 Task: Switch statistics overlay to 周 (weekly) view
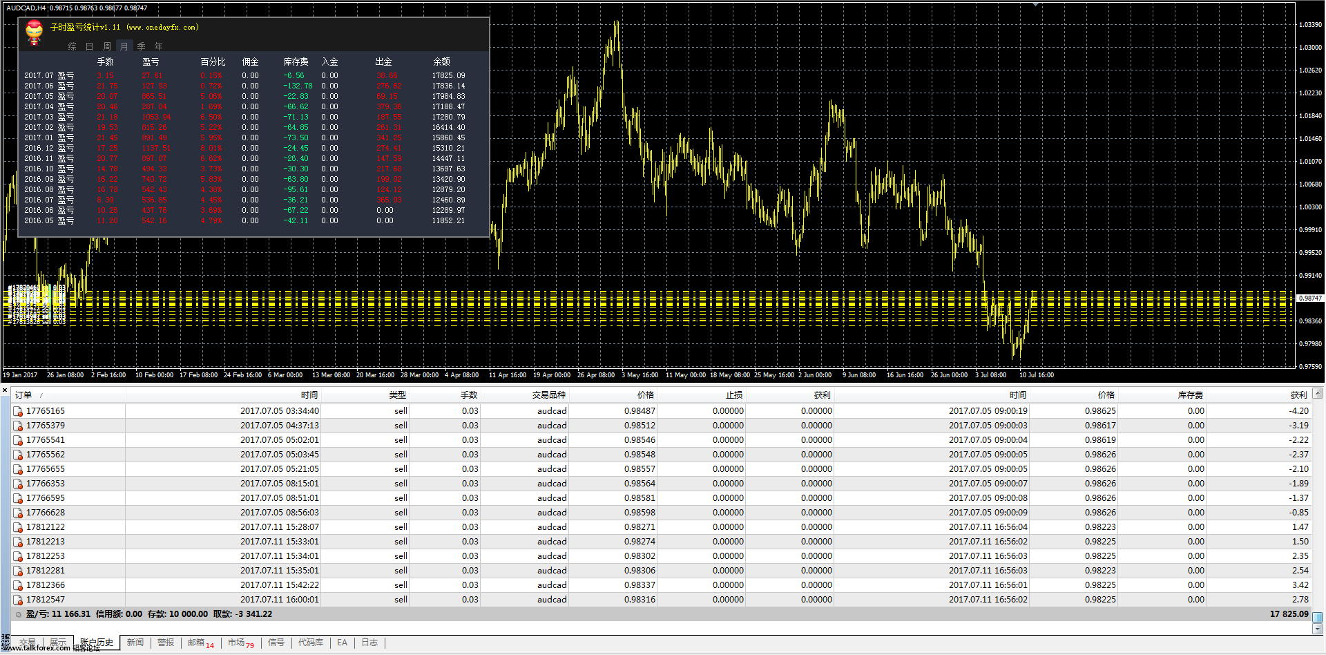pos(107,46)
